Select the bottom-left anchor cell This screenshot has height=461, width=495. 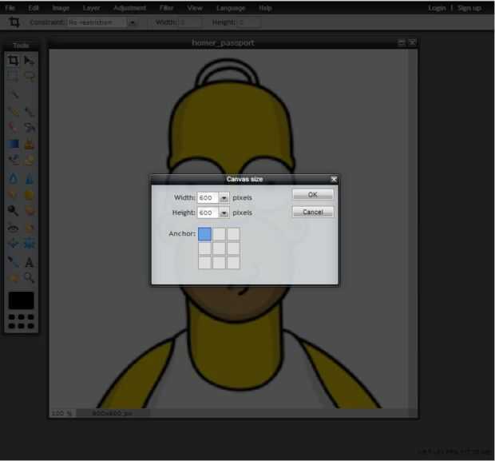click(204, 263)
